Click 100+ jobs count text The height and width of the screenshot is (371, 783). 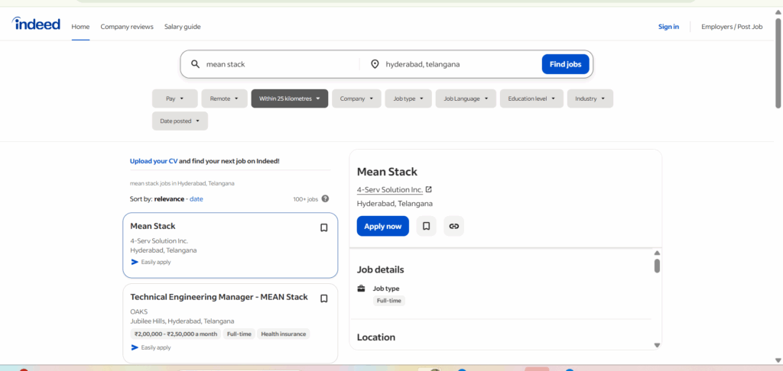pyautogui.click(x=306, y=199)
